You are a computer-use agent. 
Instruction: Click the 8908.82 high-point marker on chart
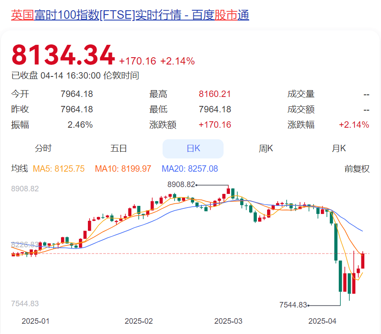[x=180, y=185]
